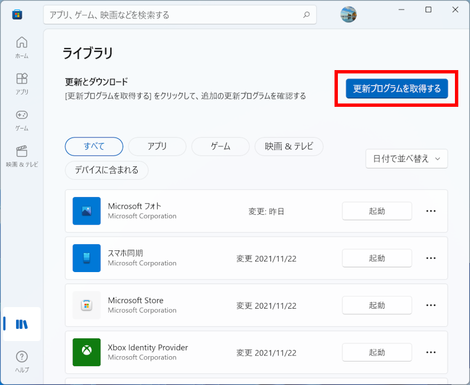Minimize the Microsoft Store window
Viewport: 470px width, 385px height.
[401, 9]
